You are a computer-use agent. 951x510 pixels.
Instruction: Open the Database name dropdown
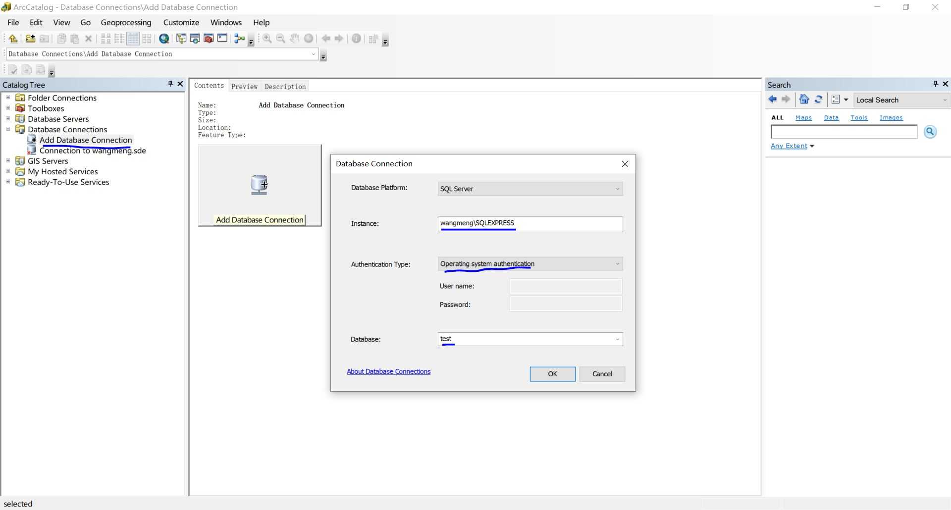(x=618, y=339)
